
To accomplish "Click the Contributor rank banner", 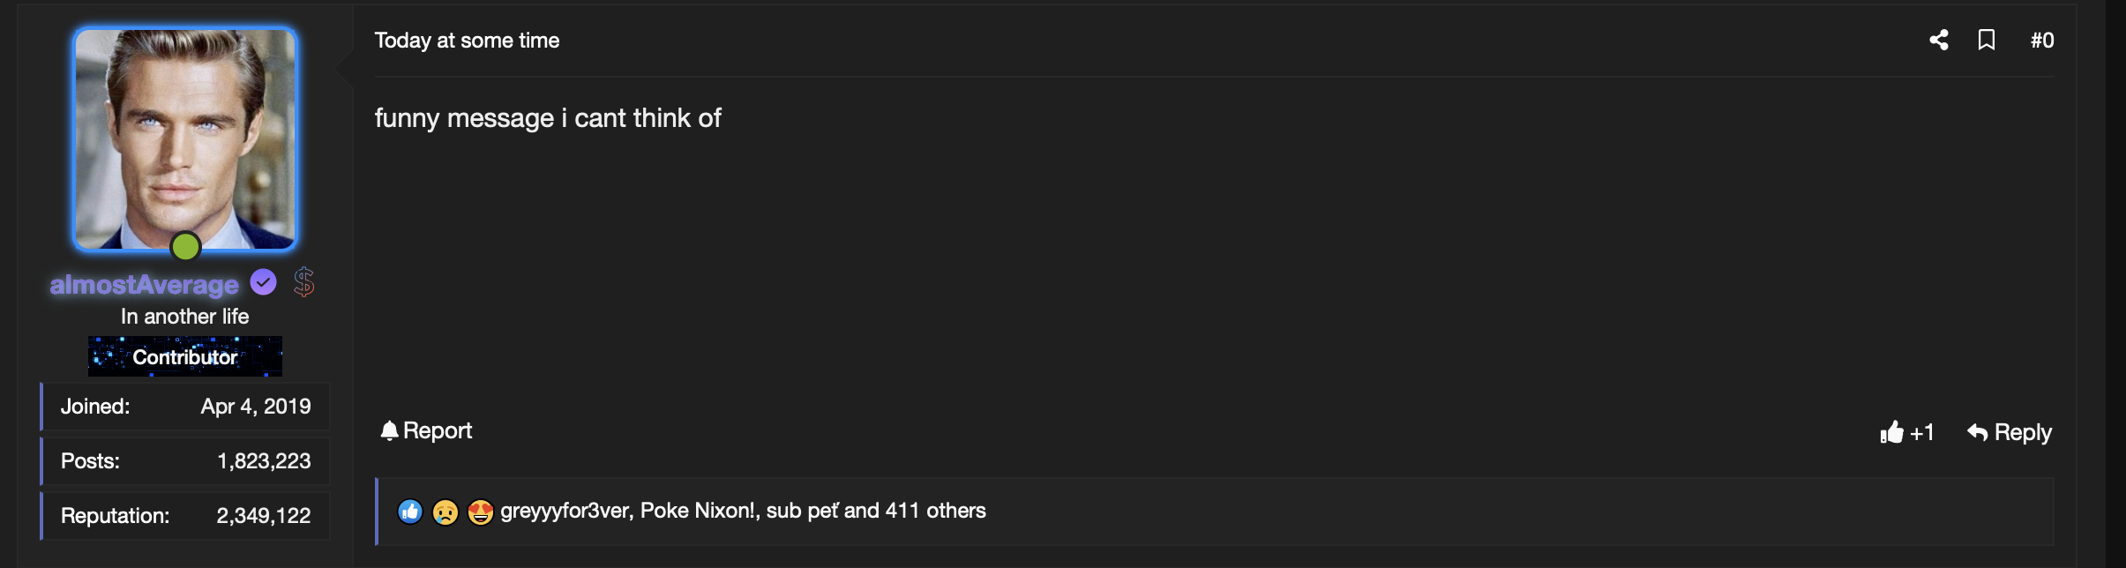I will (x=185, y=356).
